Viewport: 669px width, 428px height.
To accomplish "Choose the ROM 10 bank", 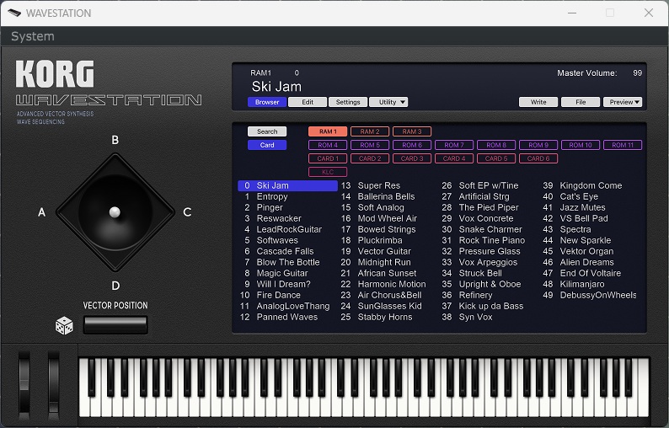I will coord(581,145).
